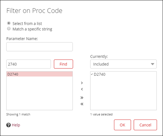Click the checkmark next to selected D2740
The height and width of the screenshot is (136, 163).
[92, 74]
